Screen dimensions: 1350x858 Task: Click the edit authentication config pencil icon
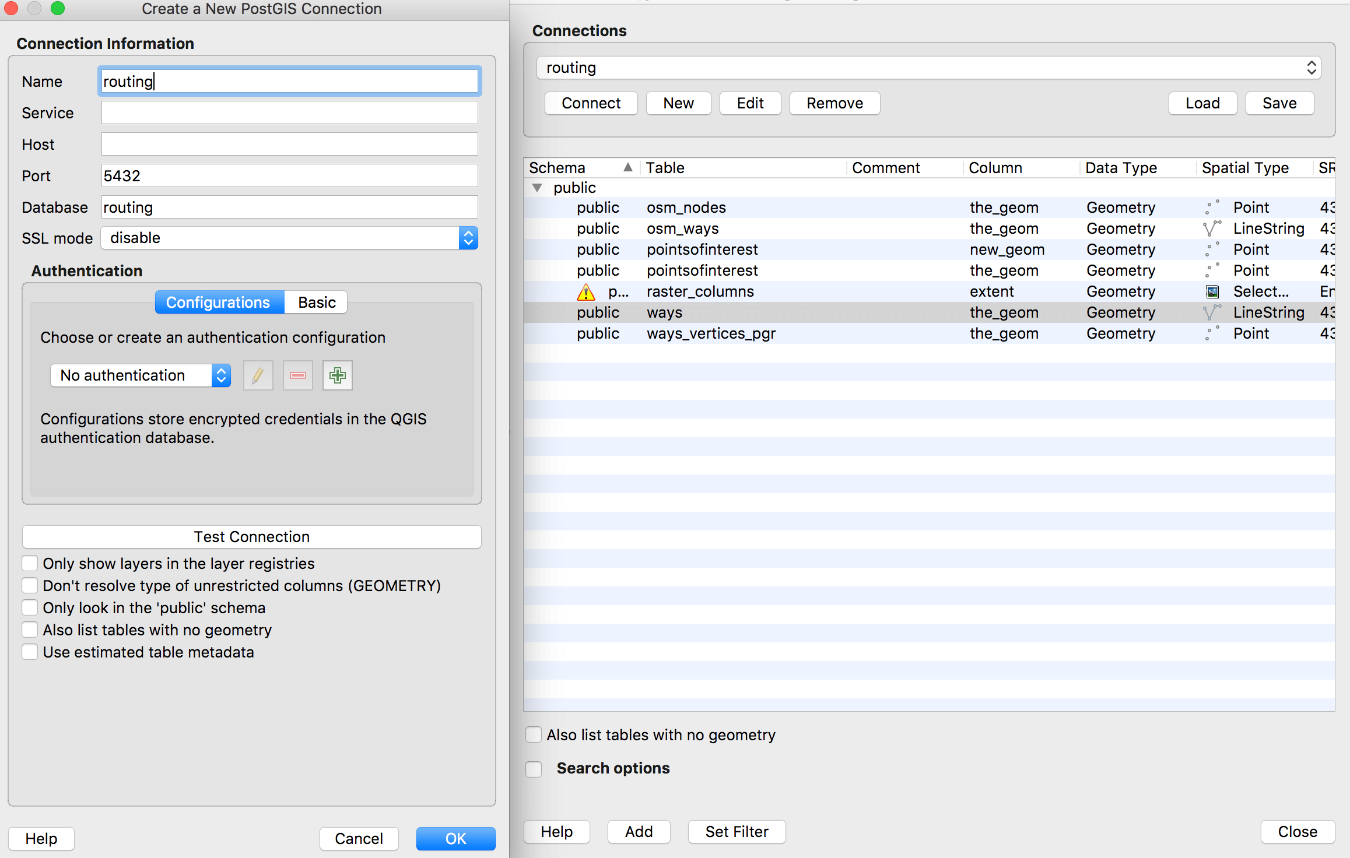pyautogui.click(x=258, y=375)
